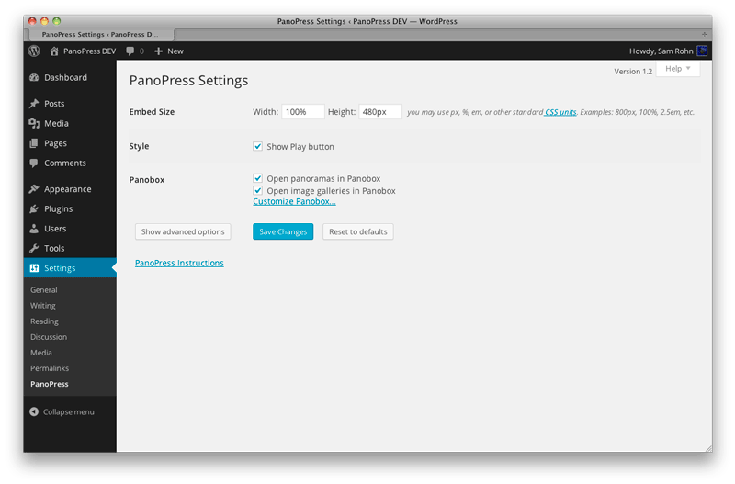
Task: Open the comments bubble icon in admin bar
Action: 130,51
